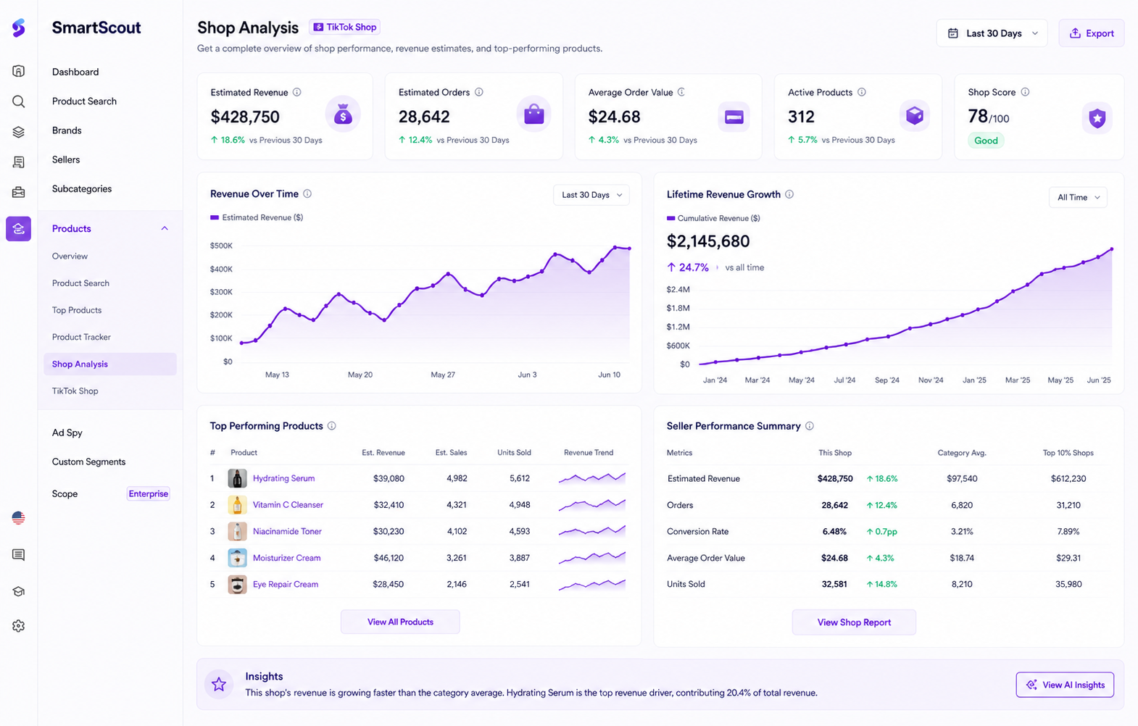Click the card Average Order Value icon
The height and width of the screenshot is (726, 1138).
[734, 117]
